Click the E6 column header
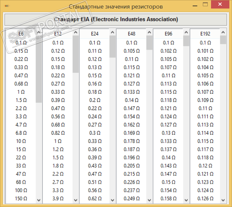Image resolution: width=232 pixels, height=207 pixels. click(21, 34)
